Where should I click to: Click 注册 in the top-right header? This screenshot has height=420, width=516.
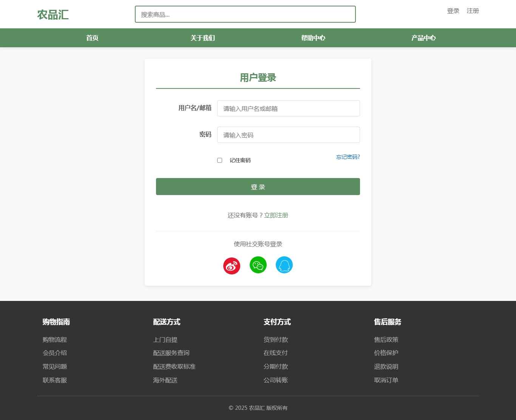point(473,11)
